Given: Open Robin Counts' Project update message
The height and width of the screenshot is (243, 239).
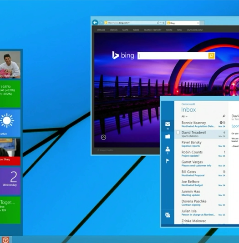Looking at the screenshot, I should (201, 154).
